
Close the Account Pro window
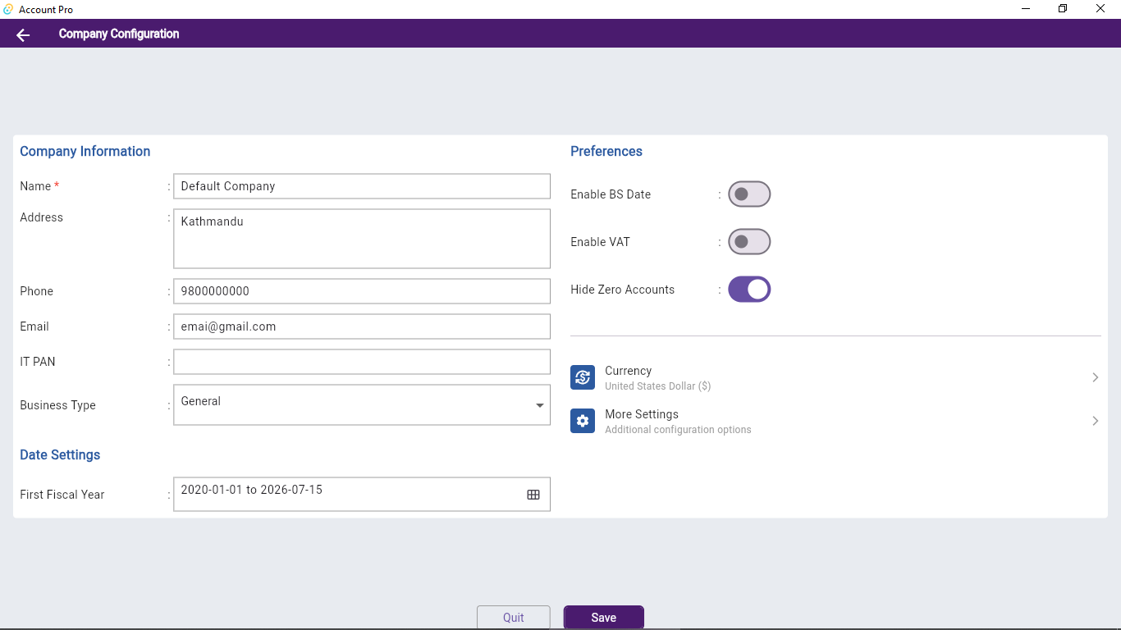[x=1100, y=9]
